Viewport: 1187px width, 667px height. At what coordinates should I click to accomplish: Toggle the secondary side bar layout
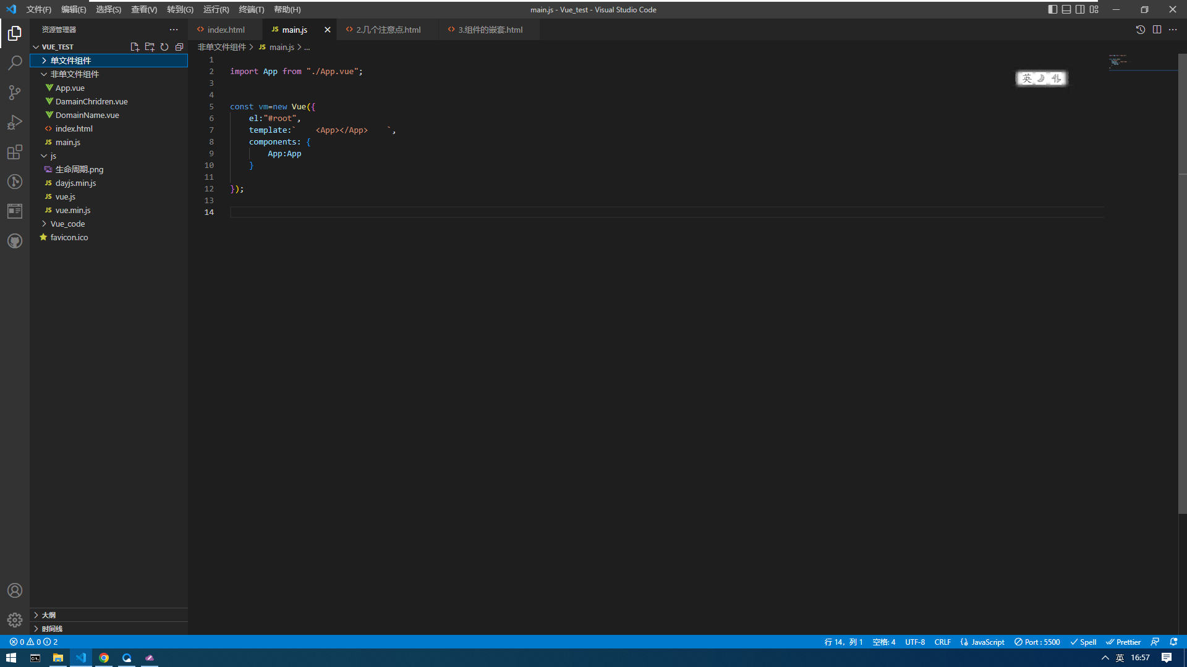coord(1080,9)
